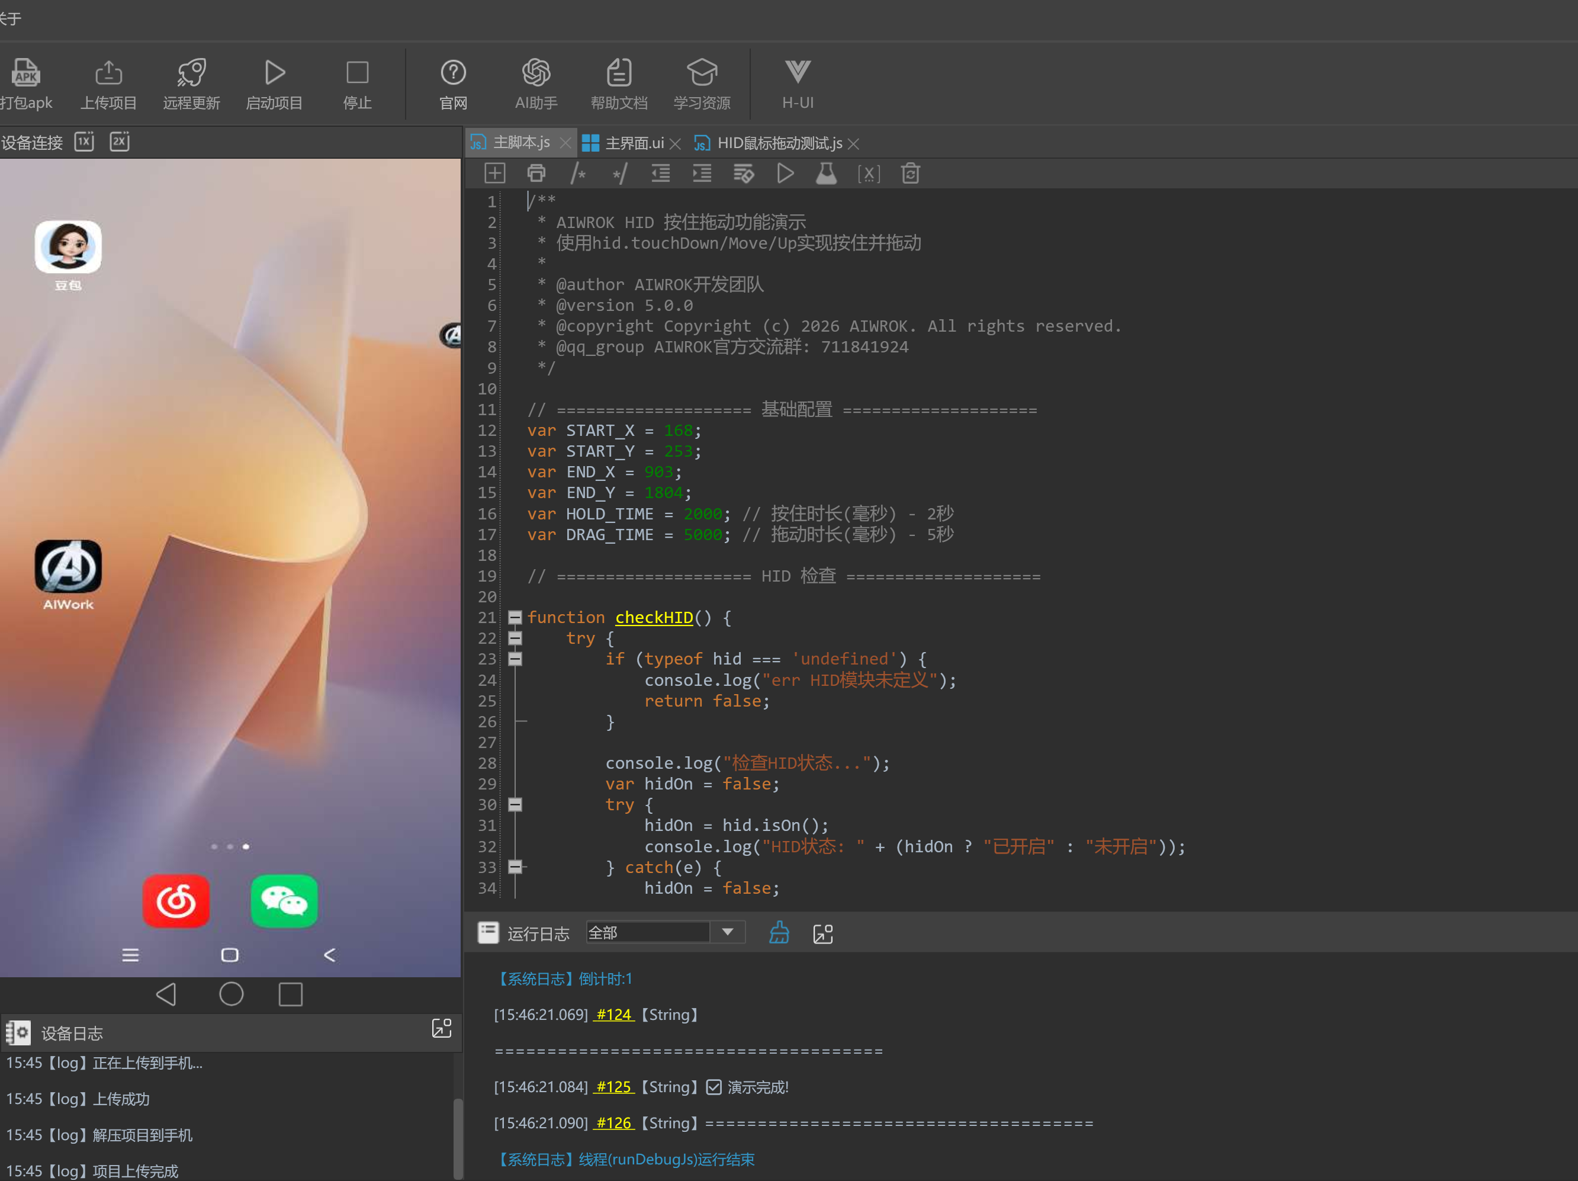Tap the phone's on-screen back chevron
1578x1181 pixels.
330,955
